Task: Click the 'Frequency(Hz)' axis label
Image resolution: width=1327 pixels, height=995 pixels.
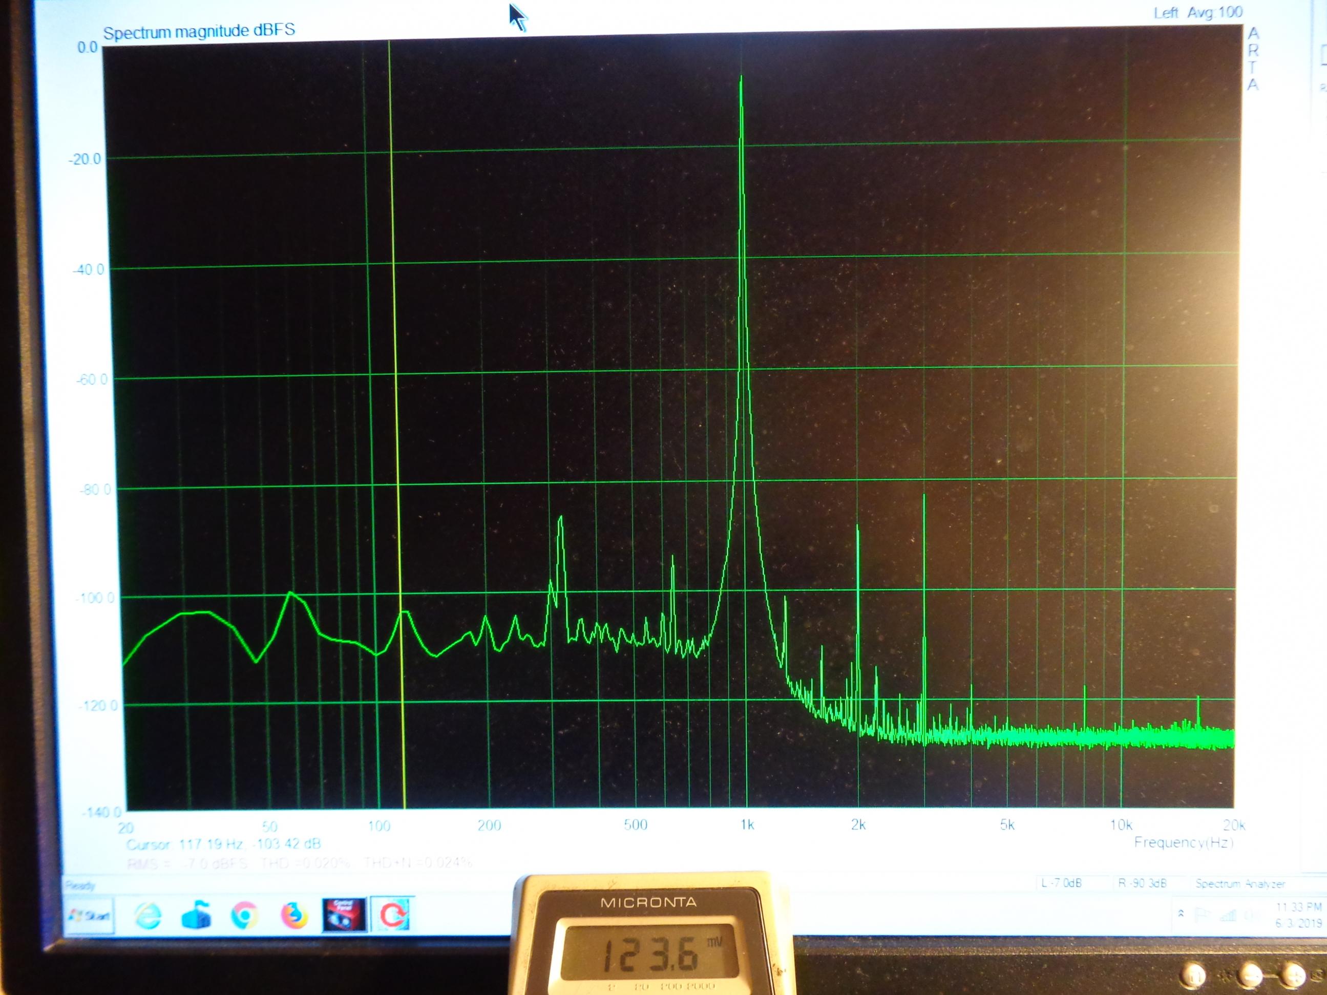Action: (x=1183, y=843)
